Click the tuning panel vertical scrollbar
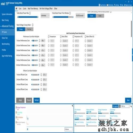Image resolution: width=133 pixels, height=133 pixels. (x=131, y=29)
